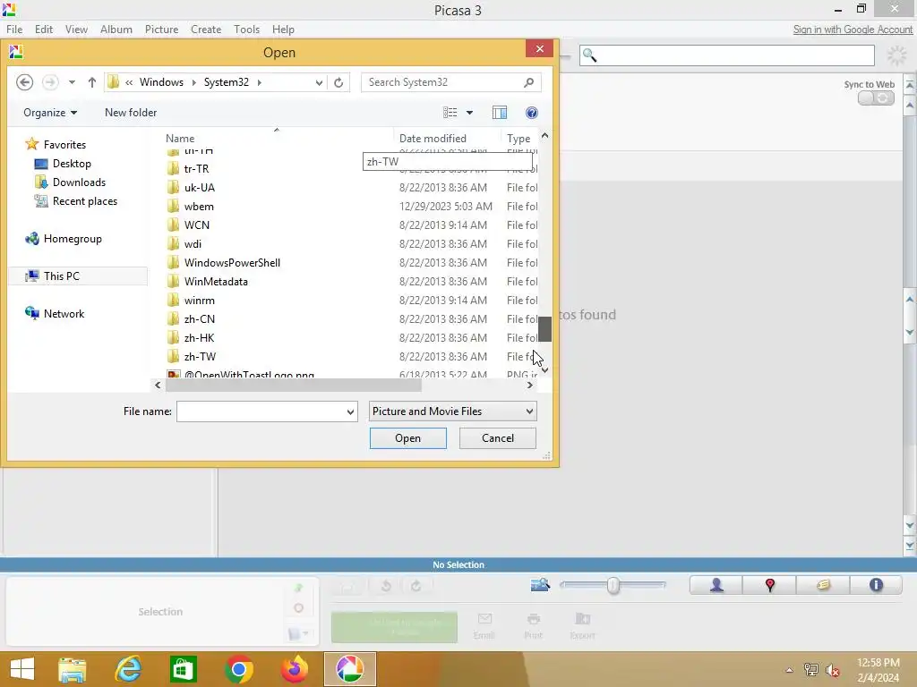Open File name combo box dropdown

pos(350,411)
